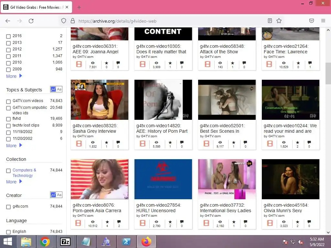The image size is (331, 248).
Task: Launch Google Chrome from the taskbar
Action: click(x=45, y=242)
